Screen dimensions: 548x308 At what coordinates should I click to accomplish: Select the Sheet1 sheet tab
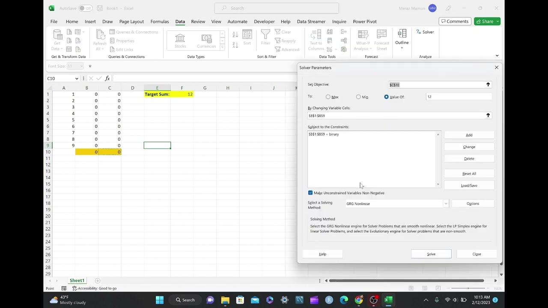click(x=77, y=281)
